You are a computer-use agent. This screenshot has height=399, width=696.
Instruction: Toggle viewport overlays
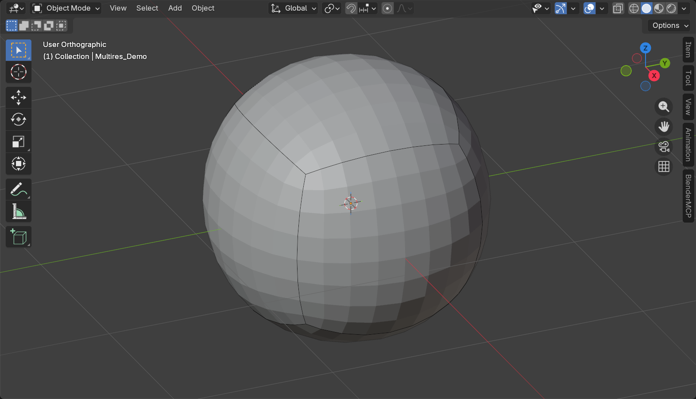coord(589,8)
